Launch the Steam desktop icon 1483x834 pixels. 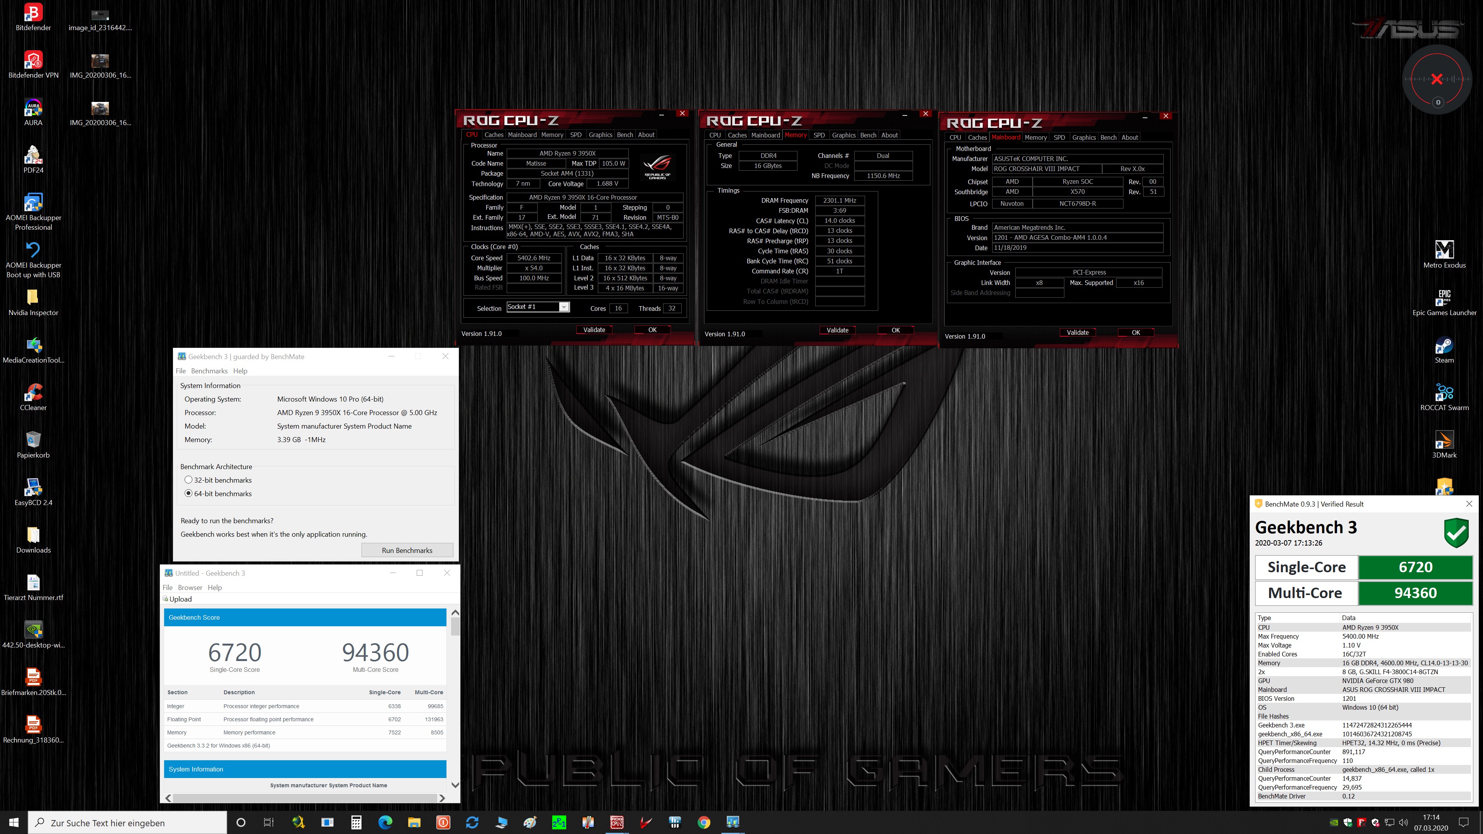click(x=1444, y=345)
